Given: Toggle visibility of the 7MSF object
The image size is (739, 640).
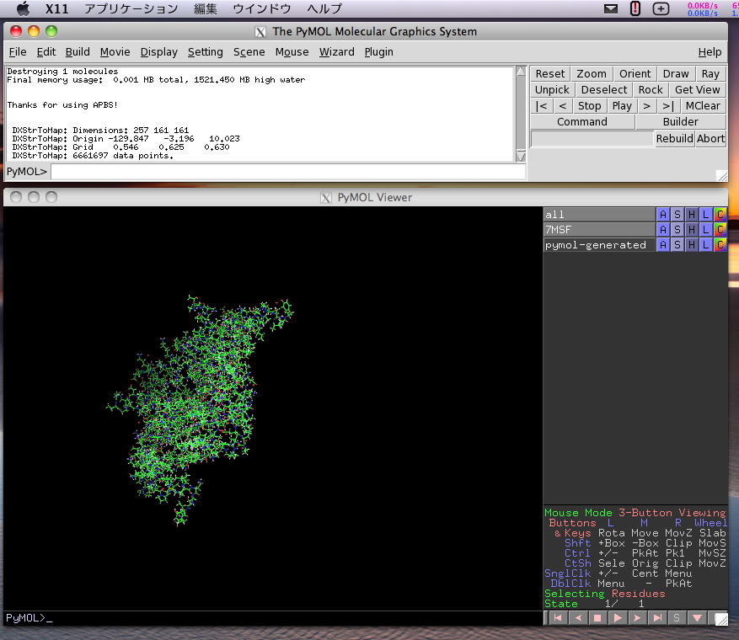Looking at the screenshot, I should (x=599, y=229).
